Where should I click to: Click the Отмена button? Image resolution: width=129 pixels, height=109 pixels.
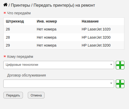[36, 95]
